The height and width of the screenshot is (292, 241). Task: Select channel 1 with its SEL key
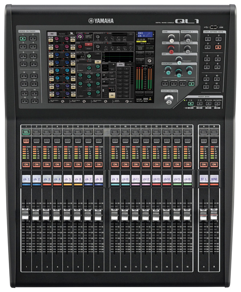(26, 132)
